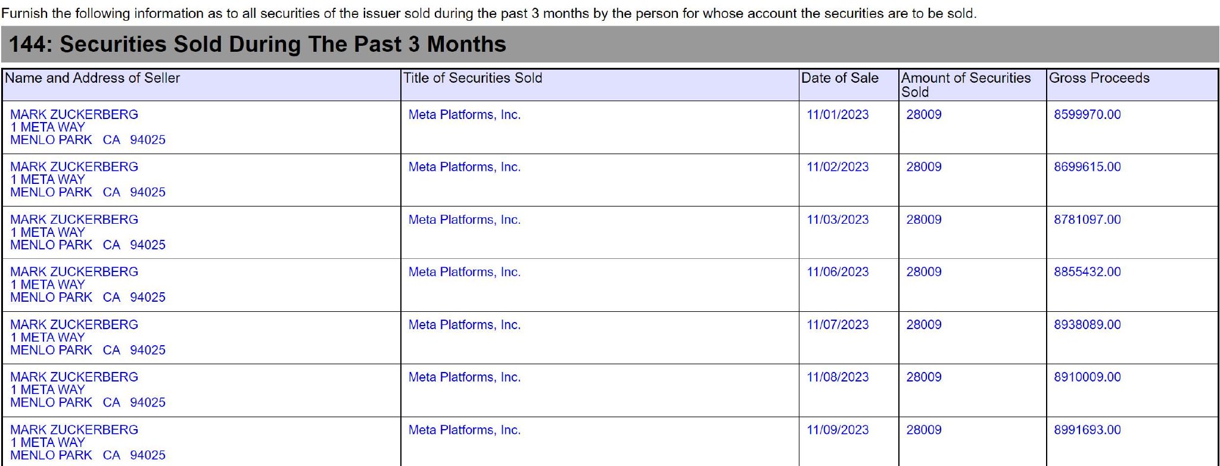
Task: Select the sale date 11/09/2023
Action: pyautogui.click(x=838, y=430)
